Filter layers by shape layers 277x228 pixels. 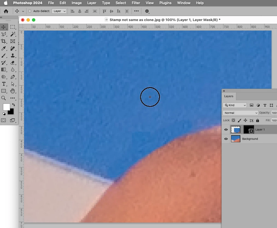271,105
